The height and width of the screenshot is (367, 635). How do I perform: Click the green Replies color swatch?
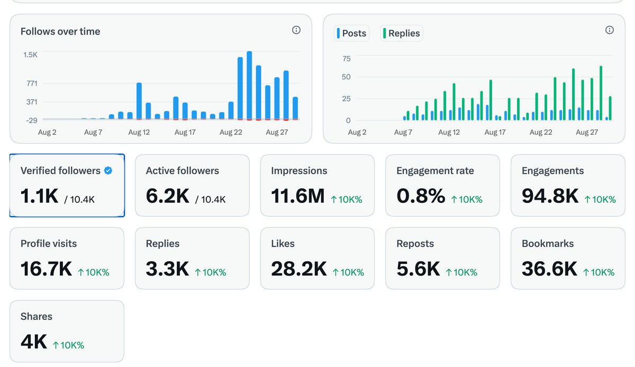(x=384, y=33)
